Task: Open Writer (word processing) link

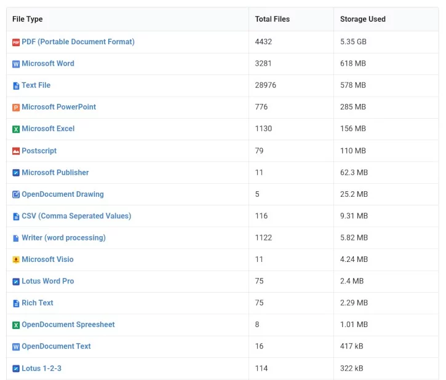Action: click(63, 237)
